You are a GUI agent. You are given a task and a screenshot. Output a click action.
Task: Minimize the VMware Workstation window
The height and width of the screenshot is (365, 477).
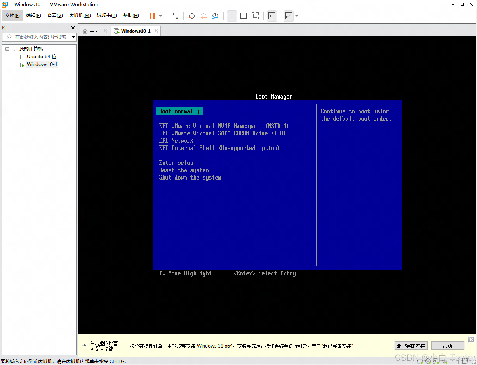point(453,4)
